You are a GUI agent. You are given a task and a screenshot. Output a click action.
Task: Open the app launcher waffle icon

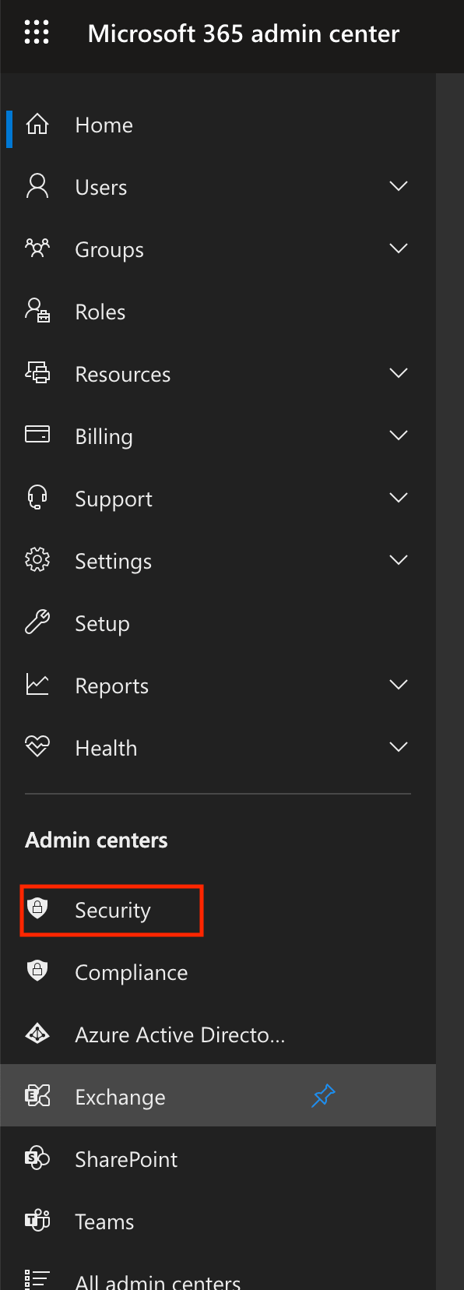(37, 33)
